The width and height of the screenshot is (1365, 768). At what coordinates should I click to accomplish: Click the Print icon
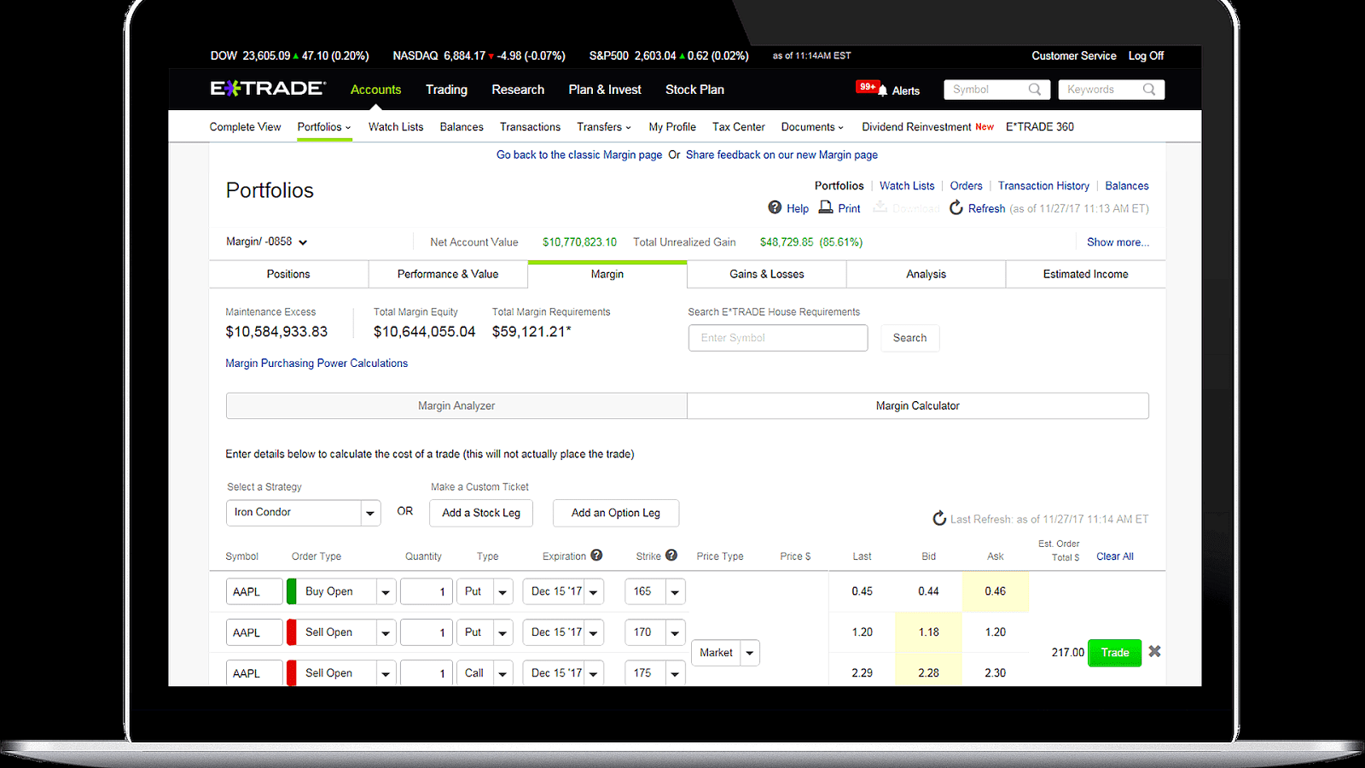826,207
